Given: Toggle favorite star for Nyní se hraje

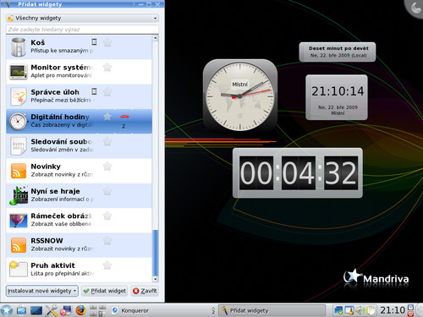Looking at the screenshot, I should [107, 191].
